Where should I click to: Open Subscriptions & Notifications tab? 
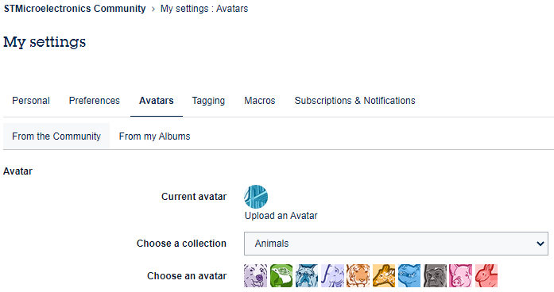[x=354, y=101]
